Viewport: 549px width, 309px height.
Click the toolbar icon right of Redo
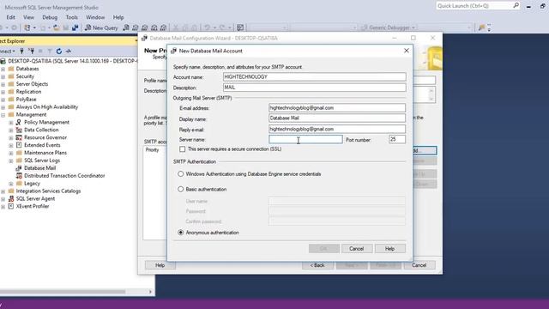tap(240, 27)
